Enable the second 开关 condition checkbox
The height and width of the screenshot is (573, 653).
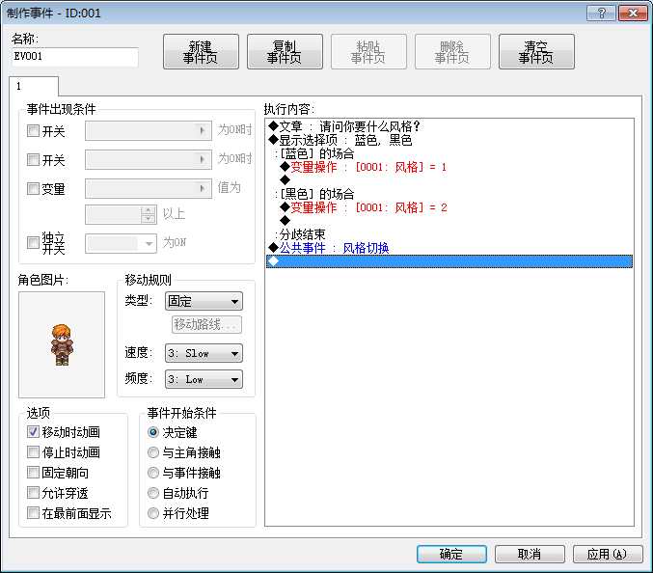[33, 159]
